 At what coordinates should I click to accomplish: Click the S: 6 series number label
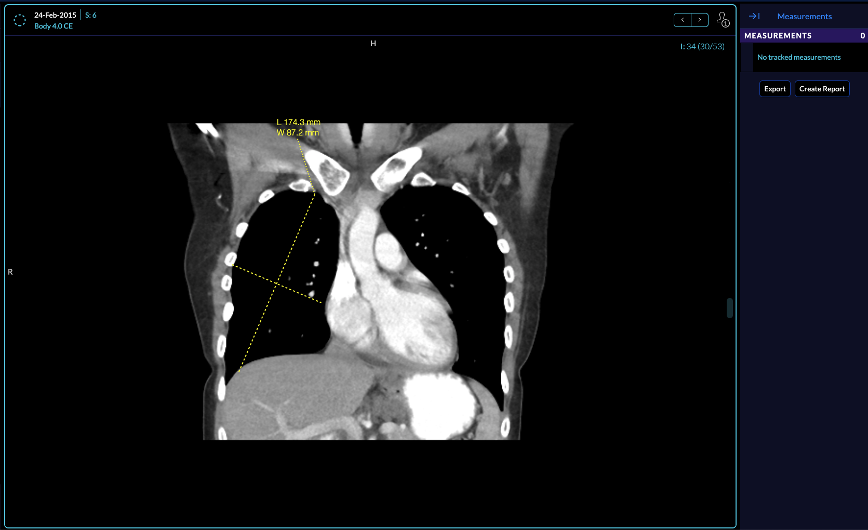tap(91, 15)
